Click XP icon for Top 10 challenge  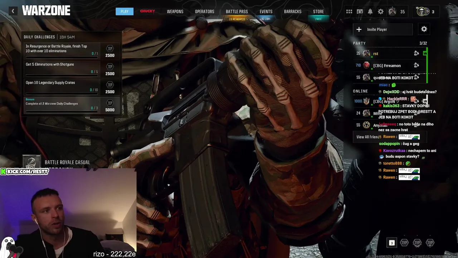click(x=110, y=48)
